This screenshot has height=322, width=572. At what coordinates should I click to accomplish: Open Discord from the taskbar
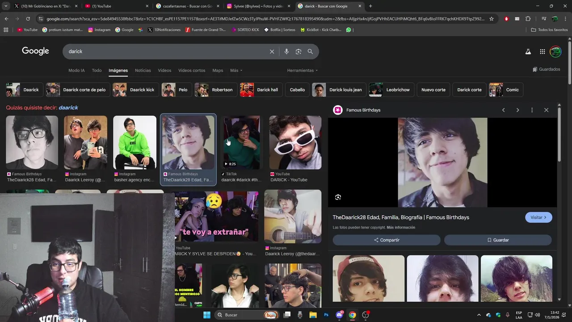click(x=339, y=315)
